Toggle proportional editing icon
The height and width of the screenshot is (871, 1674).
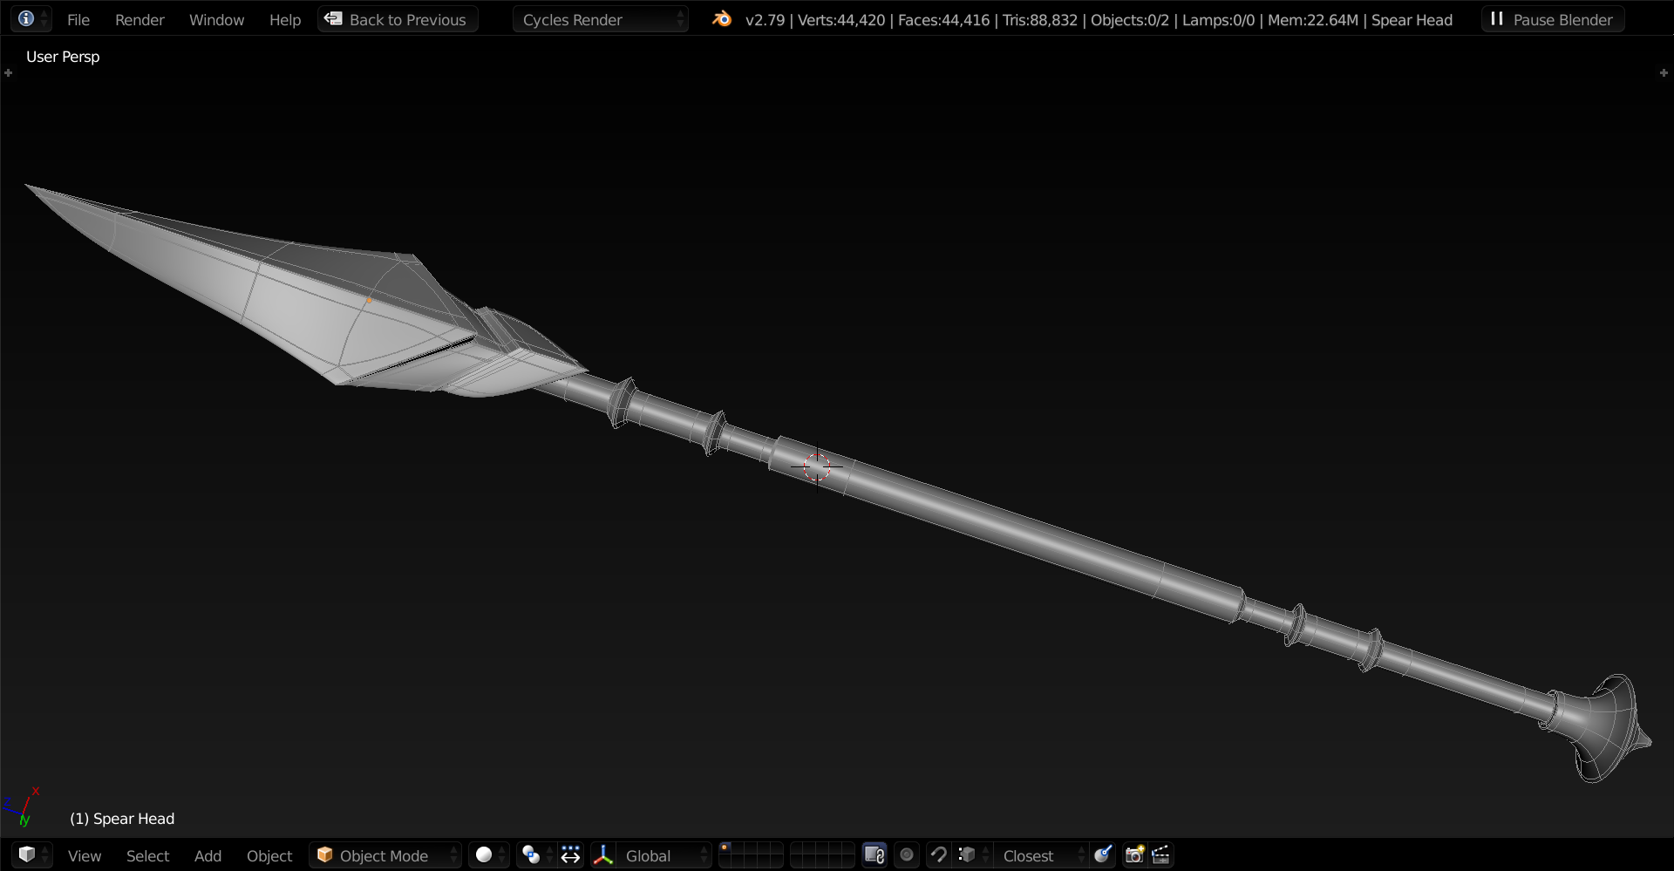click(x=907, y=855)
